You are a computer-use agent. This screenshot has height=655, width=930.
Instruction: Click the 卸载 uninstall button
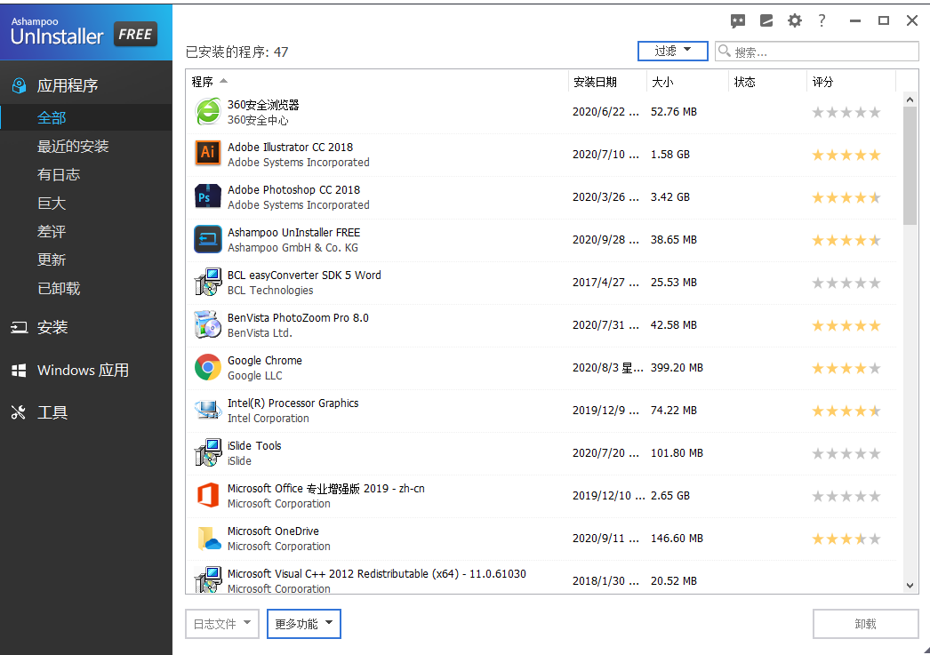coord(865,624)
